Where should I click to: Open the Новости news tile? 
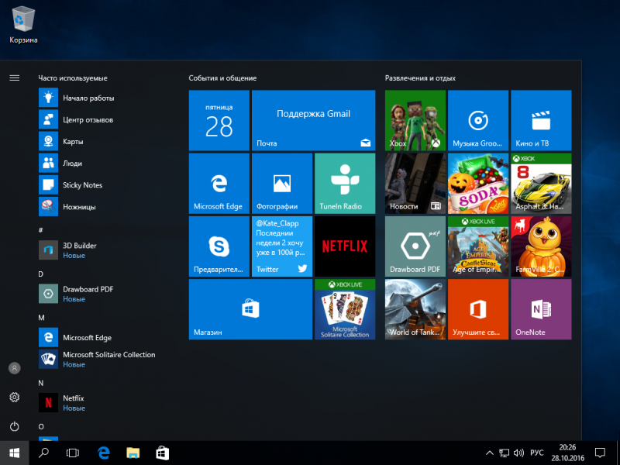tap(415, 184)
